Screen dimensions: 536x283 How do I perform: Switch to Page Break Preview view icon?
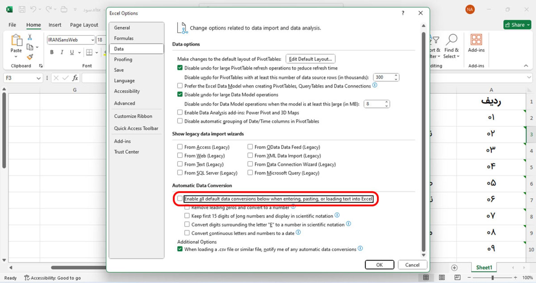(x=457, y=277)
